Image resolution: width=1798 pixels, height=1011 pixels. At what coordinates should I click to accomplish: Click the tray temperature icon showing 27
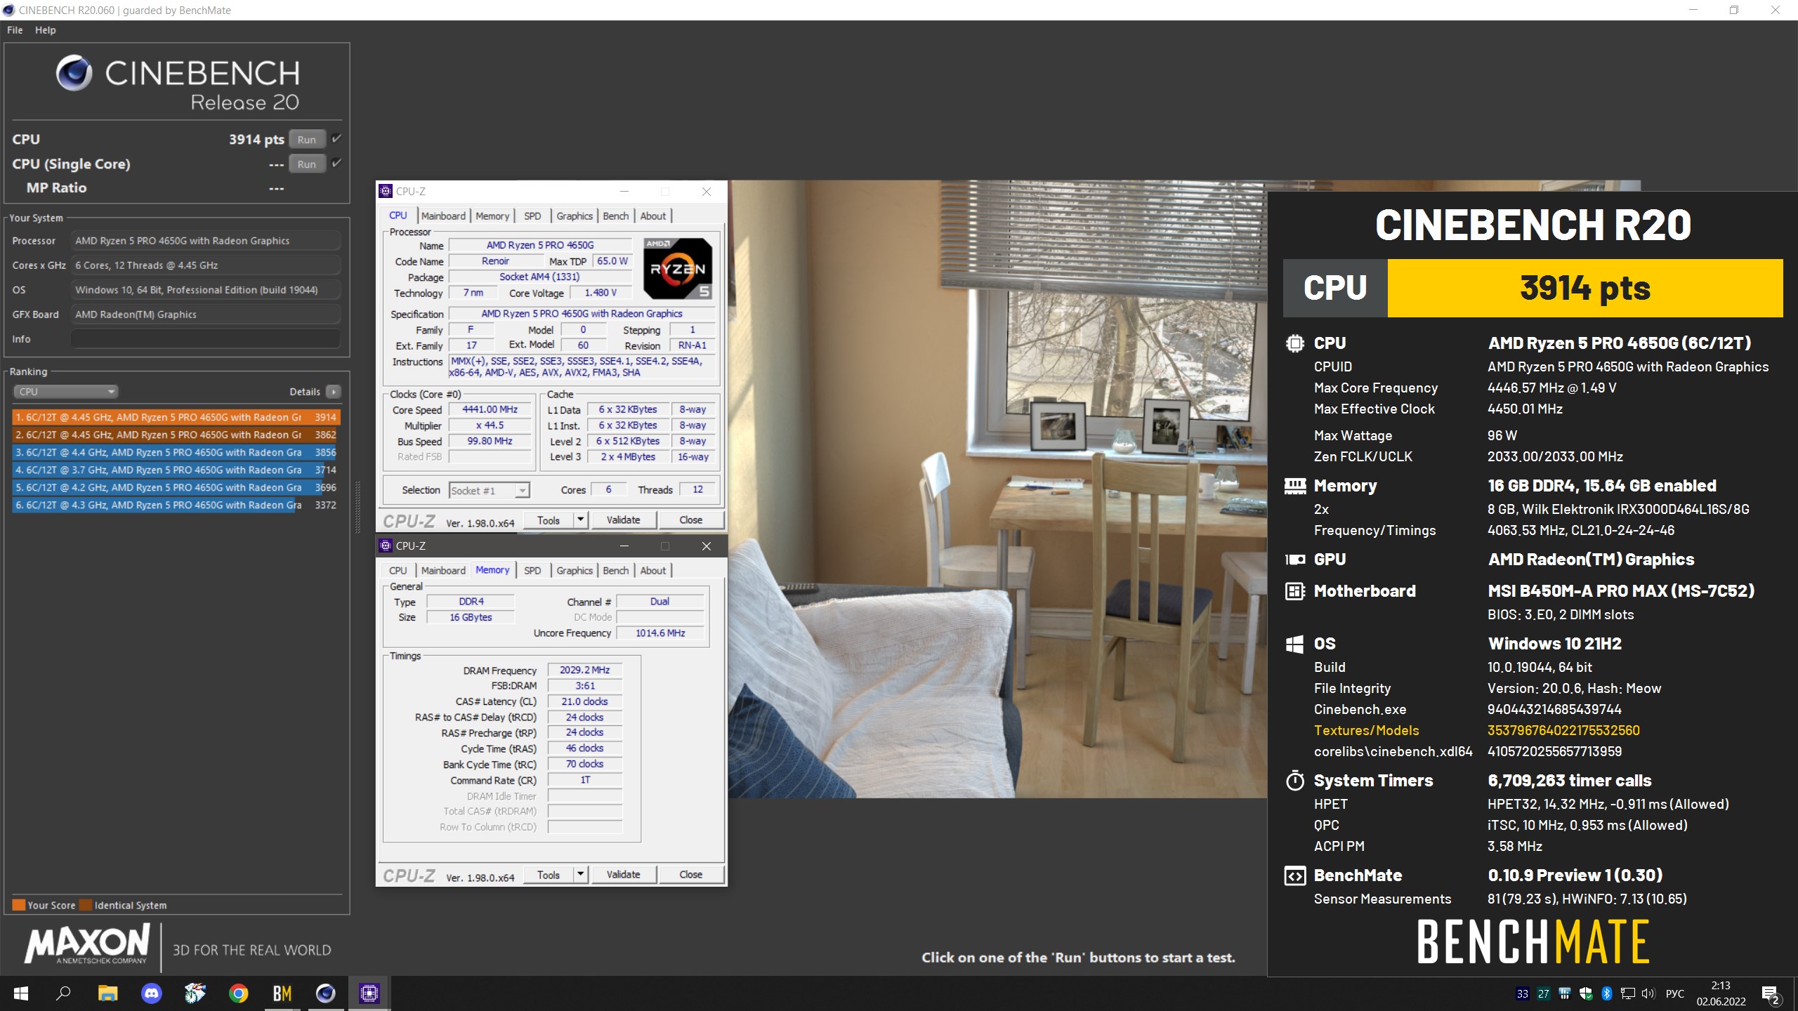pyautogui.click(x=1544, y=993)
